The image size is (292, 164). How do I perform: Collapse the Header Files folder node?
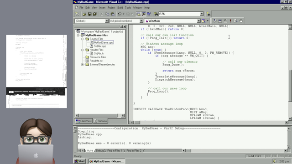coord(82,50)
